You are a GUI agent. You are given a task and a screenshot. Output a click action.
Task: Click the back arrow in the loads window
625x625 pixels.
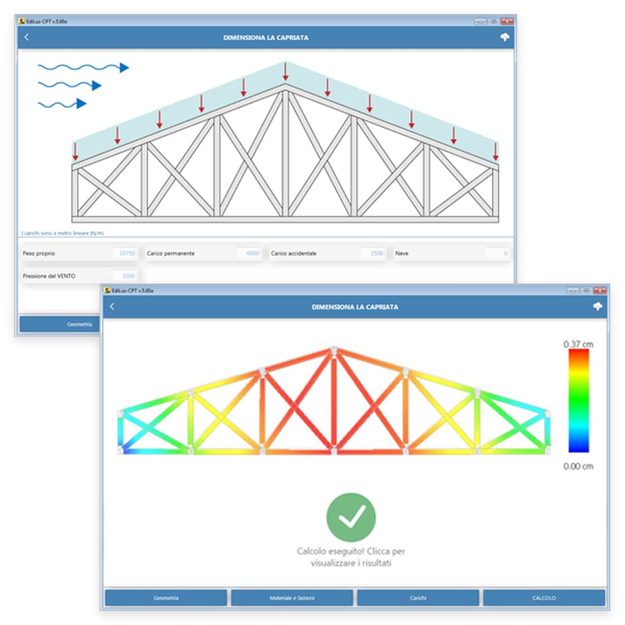click(x=26, y=37)
